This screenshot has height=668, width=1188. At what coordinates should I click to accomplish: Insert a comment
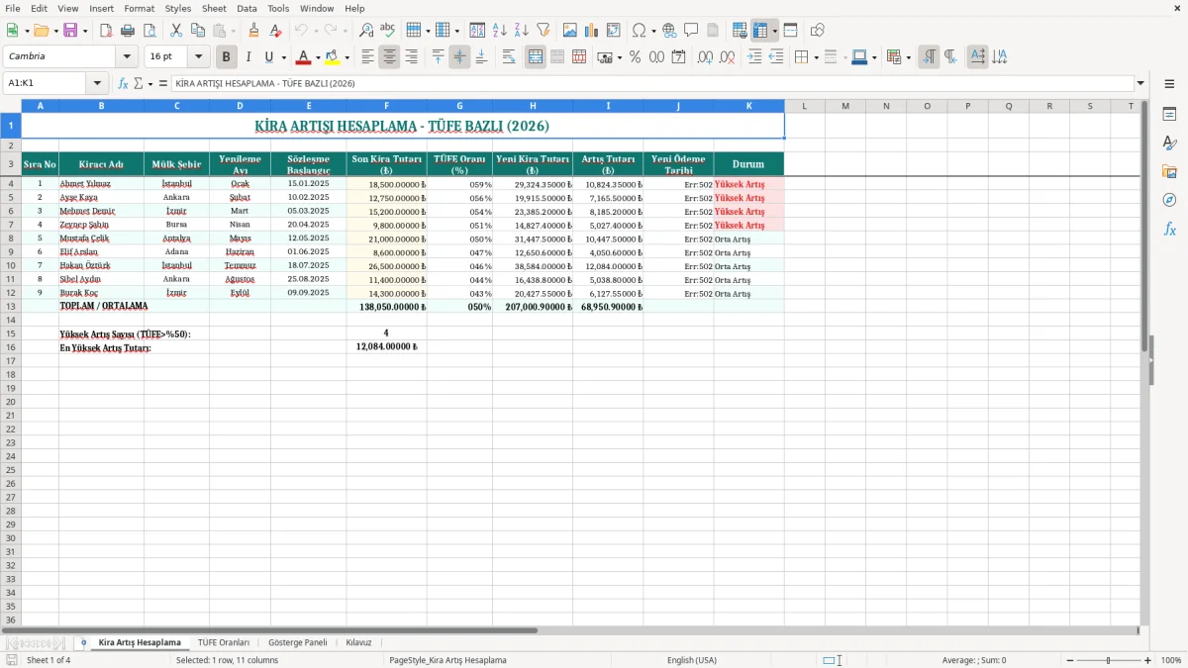(691, 31)
